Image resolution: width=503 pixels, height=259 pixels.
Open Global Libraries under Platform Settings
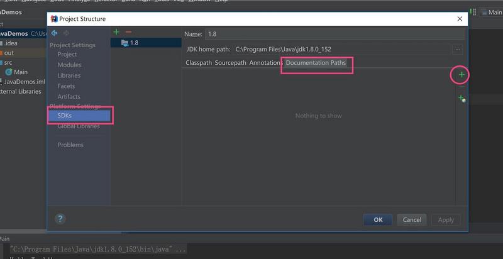point(79,126)
